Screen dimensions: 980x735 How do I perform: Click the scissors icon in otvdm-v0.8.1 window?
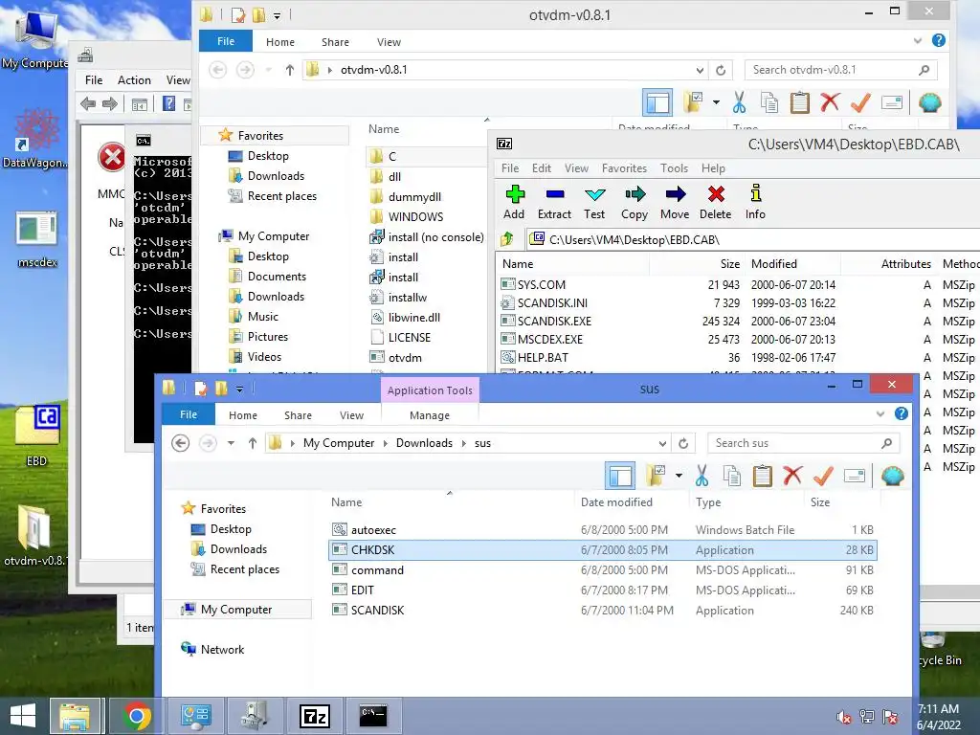[740, 102]
